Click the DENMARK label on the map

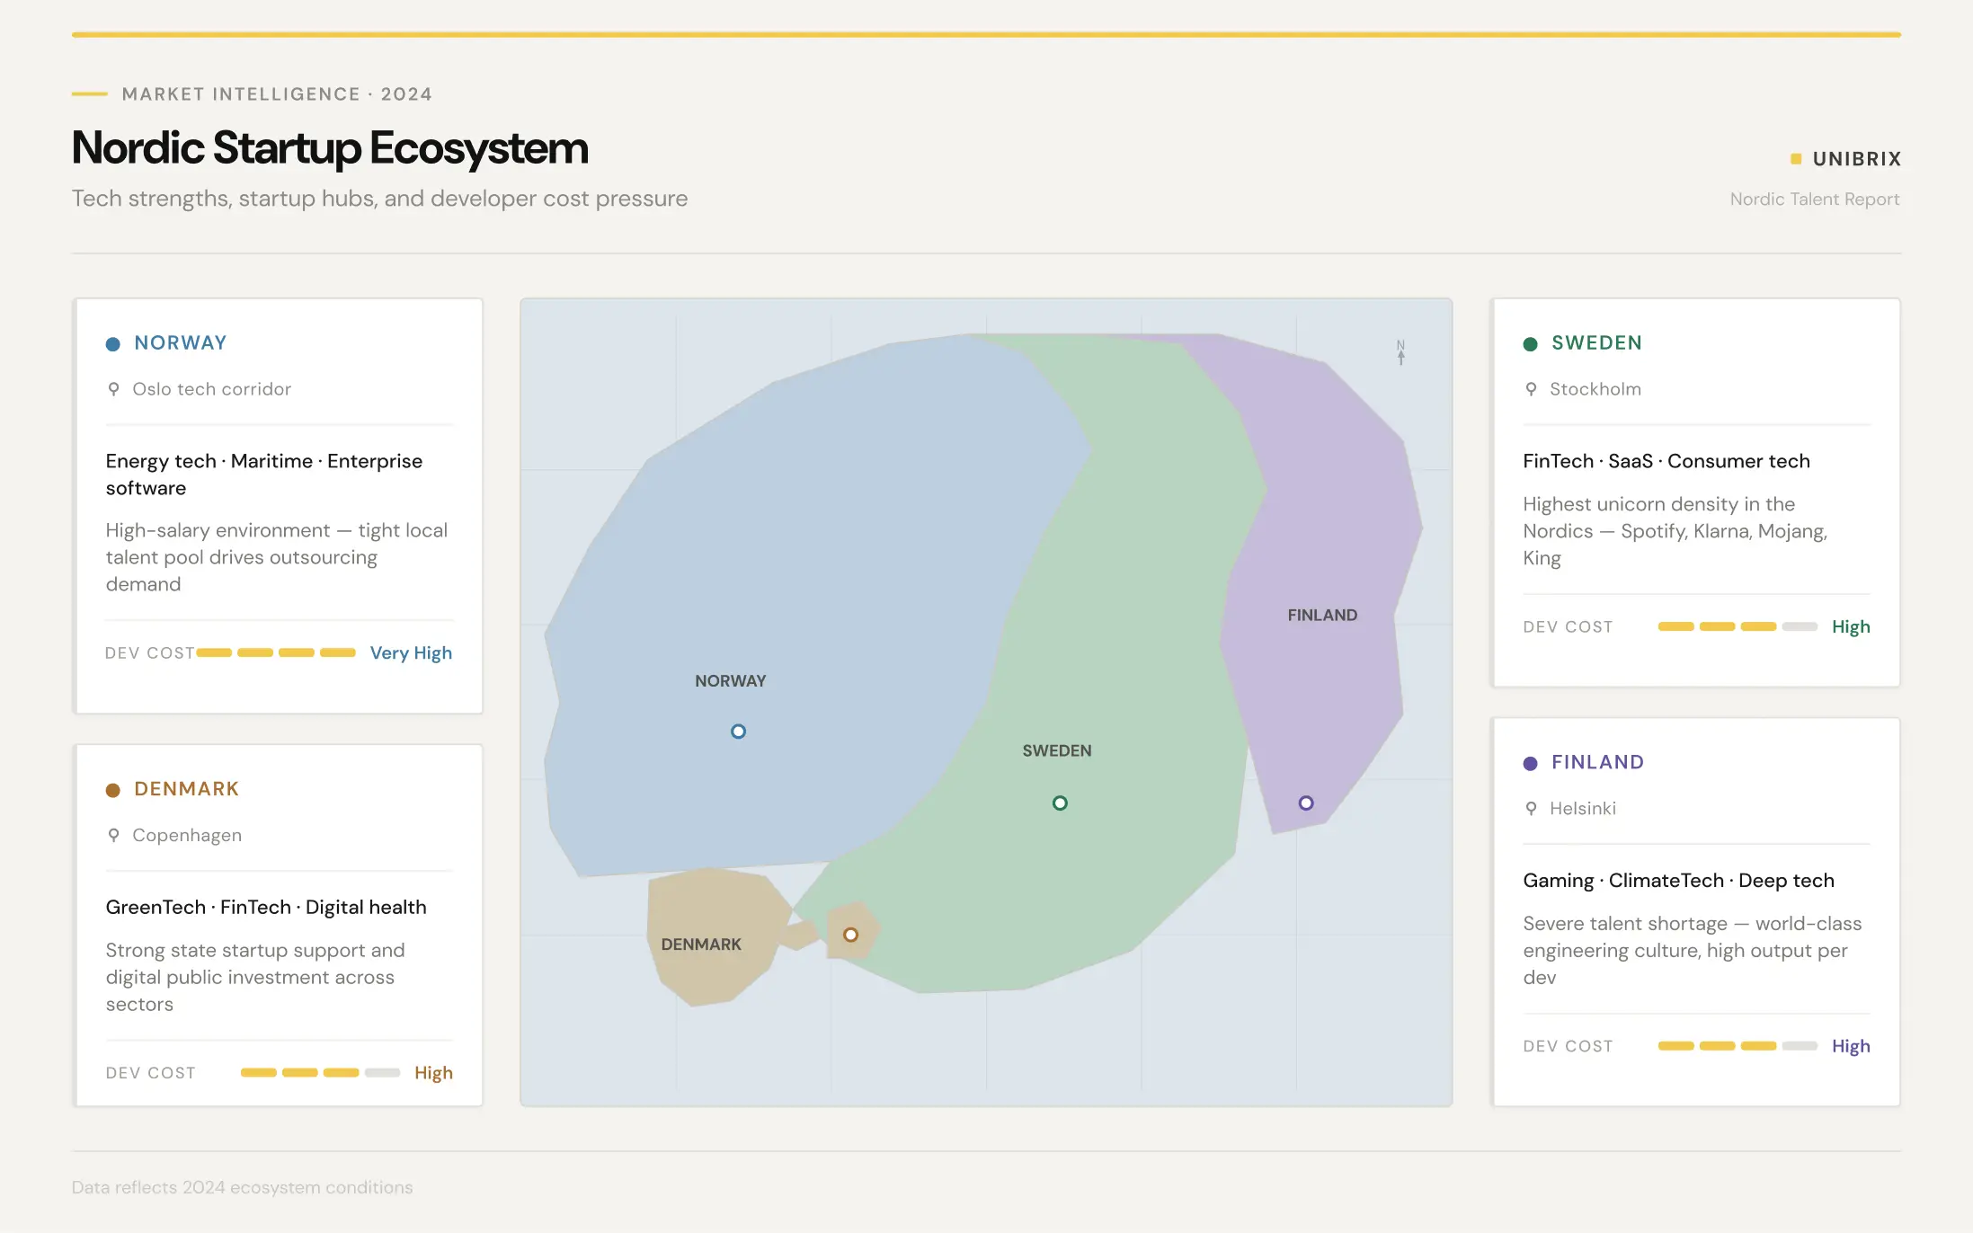(701, 945)
